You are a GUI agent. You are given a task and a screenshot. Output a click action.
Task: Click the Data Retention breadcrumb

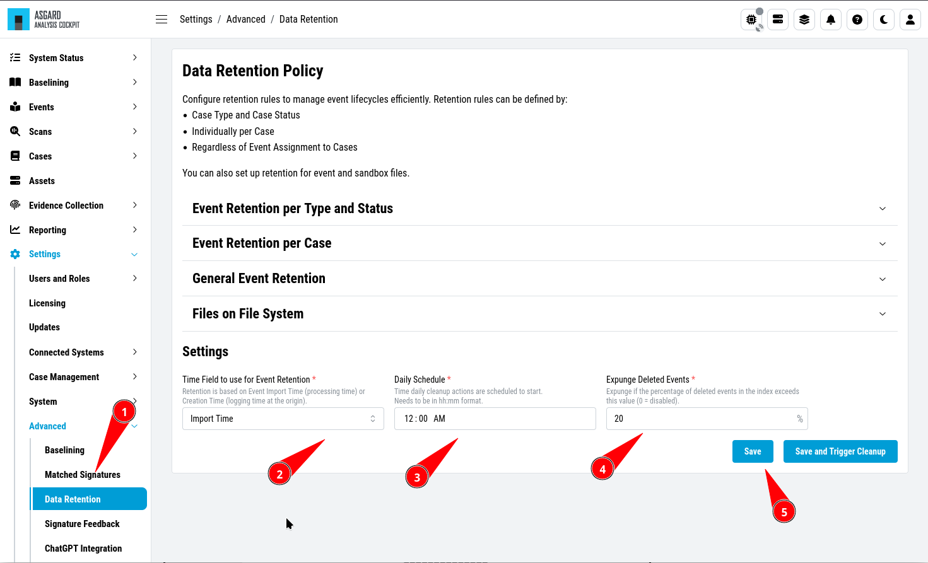point(308,20)
